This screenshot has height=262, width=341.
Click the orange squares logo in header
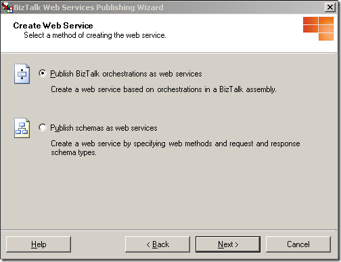(318, 28)
